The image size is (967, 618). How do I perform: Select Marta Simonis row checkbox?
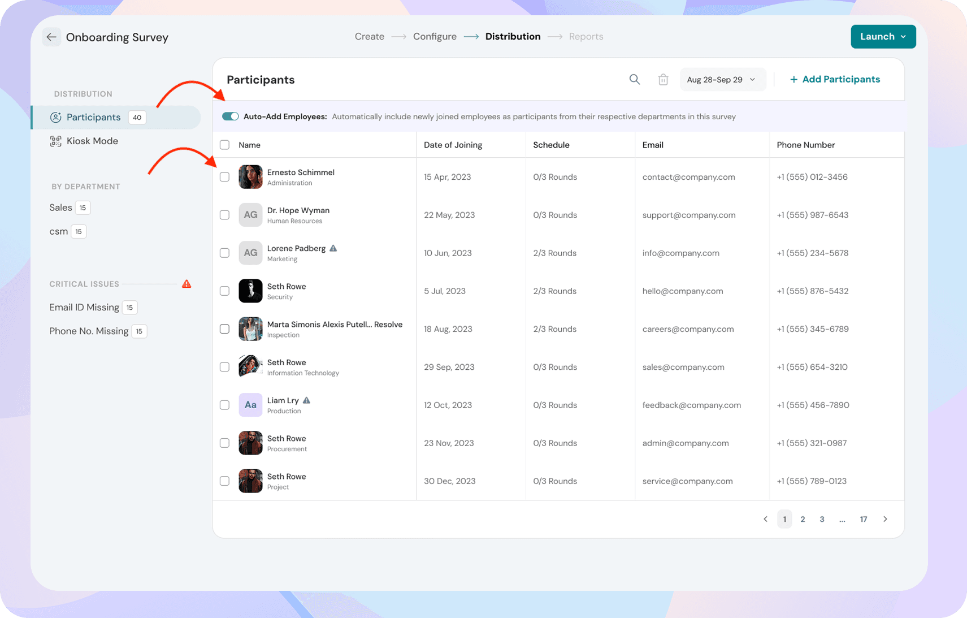[x=224, y=329]
